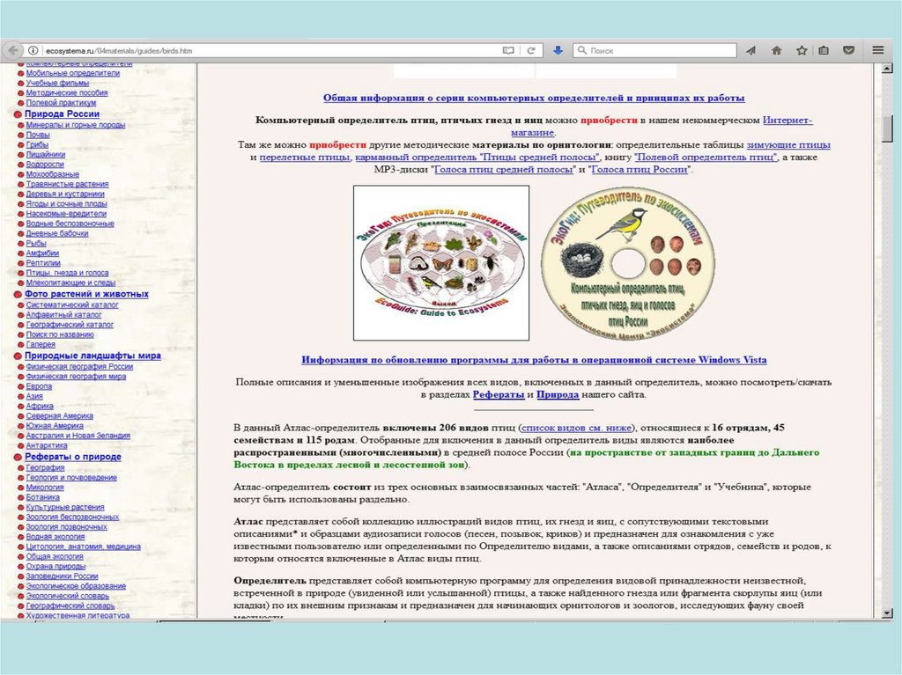The height and width of the screenshot is (675, 902).
Task: Click the browser back arrow button
Action: point(11,51)
